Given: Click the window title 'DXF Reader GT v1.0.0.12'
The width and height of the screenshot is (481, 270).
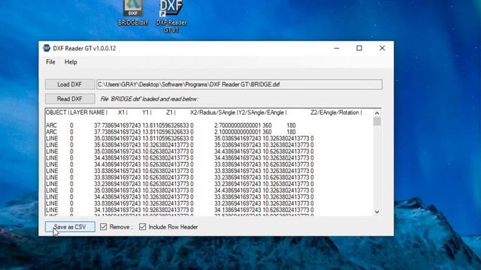Looking at the screenshot, I should click(84, 48).
